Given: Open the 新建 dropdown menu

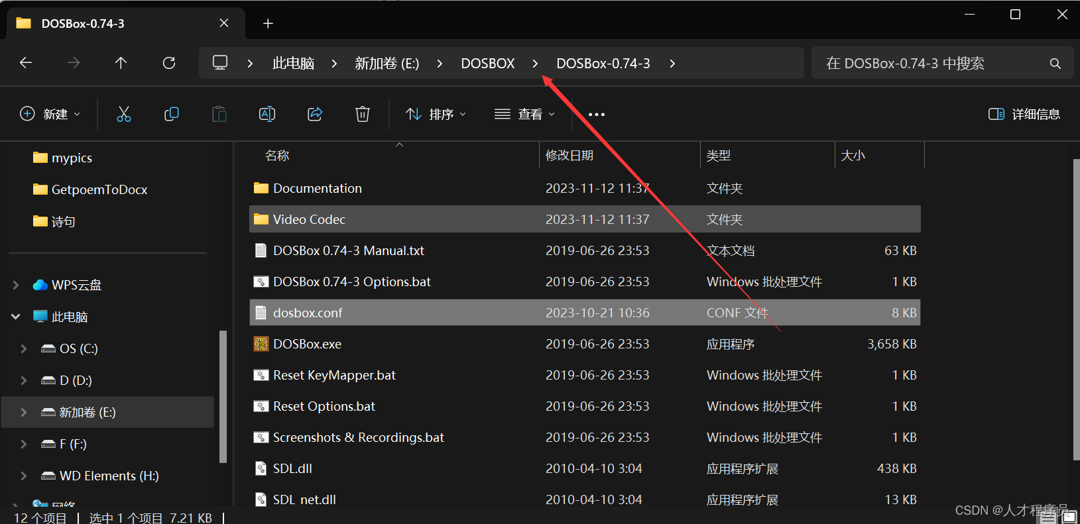Looking at the screenshot, I should pos(50,114).
